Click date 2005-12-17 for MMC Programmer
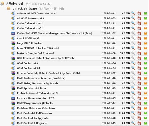The image size is (149, 126). click(109, 103)
